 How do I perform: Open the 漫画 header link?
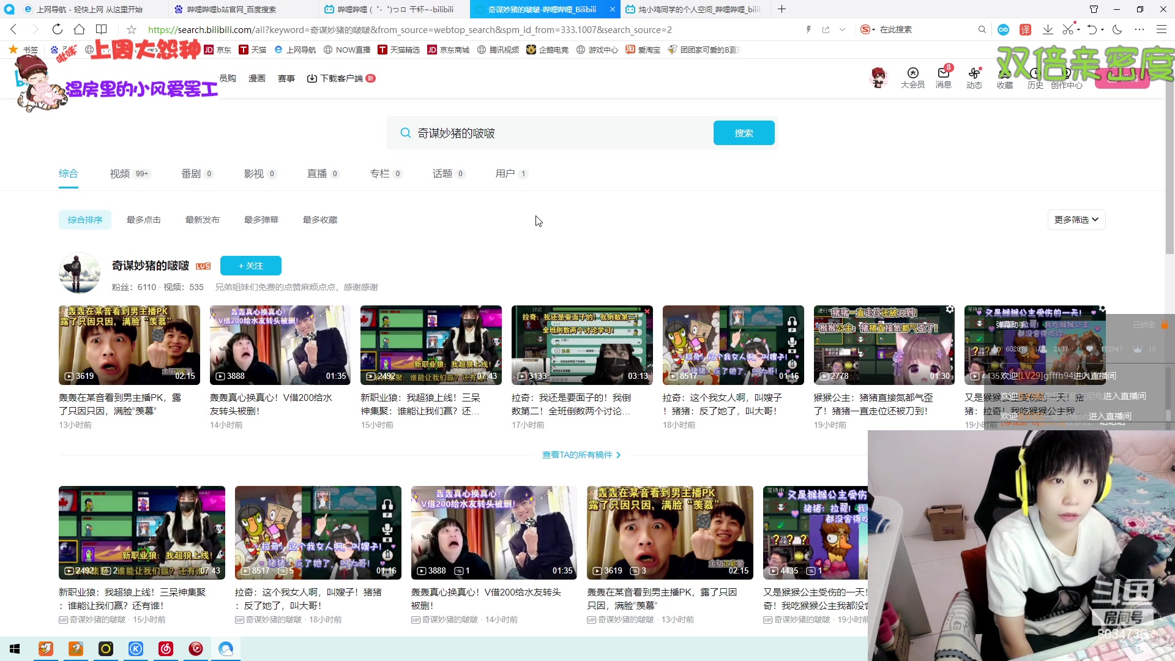pos(257,78)
